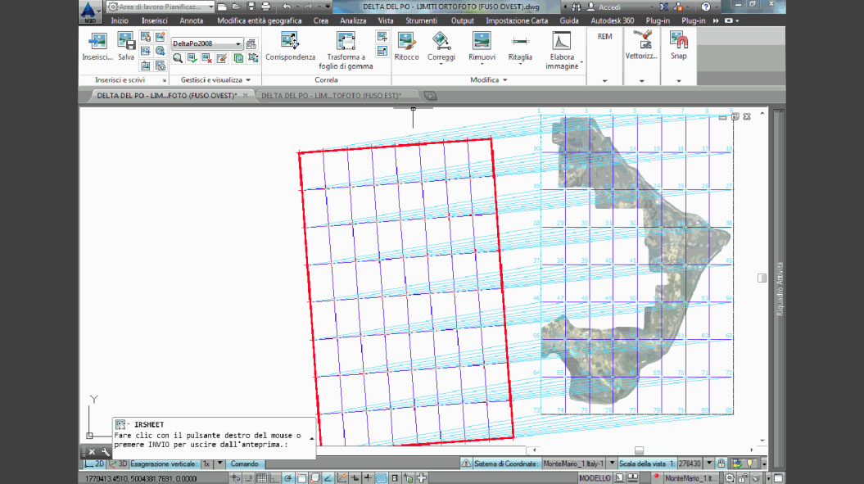Click the help question mark icon
Image resolution: width=864 pixels, height=484 pixels.
(706, 7)
